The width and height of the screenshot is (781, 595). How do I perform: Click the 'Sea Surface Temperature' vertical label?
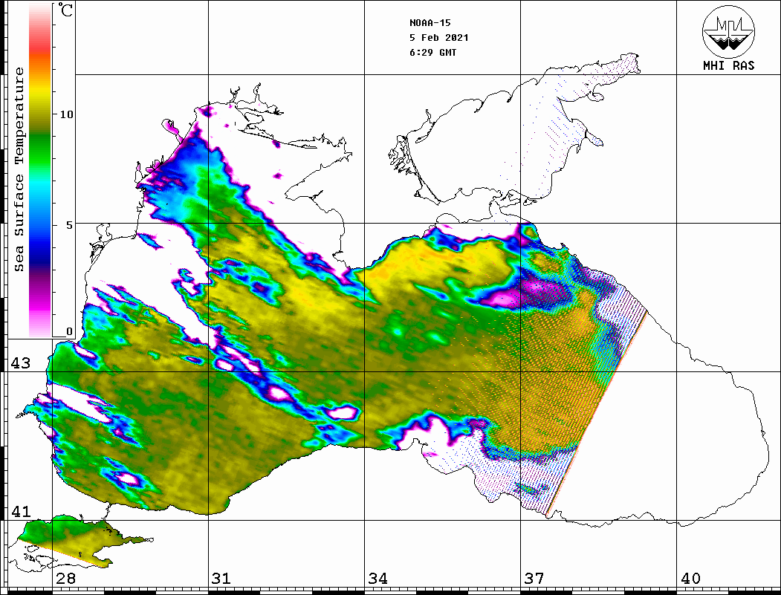click(19, 170)
